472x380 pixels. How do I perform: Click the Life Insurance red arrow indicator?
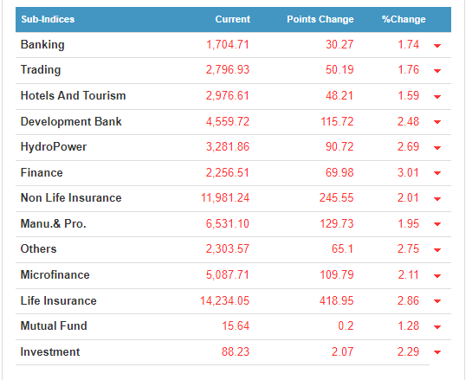click(x=437, y=301)
